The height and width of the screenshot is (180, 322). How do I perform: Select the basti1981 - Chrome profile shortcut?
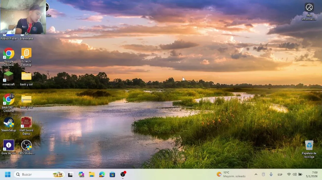(9, 102)
